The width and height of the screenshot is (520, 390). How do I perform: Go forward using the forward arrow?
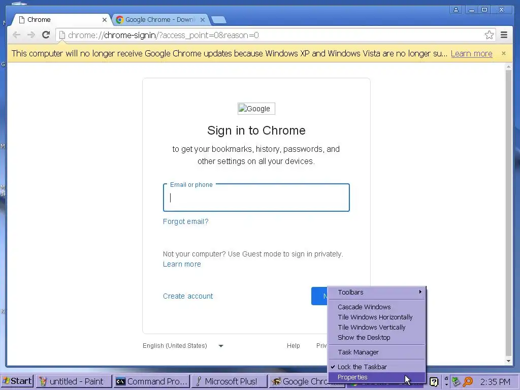(31, 35)
